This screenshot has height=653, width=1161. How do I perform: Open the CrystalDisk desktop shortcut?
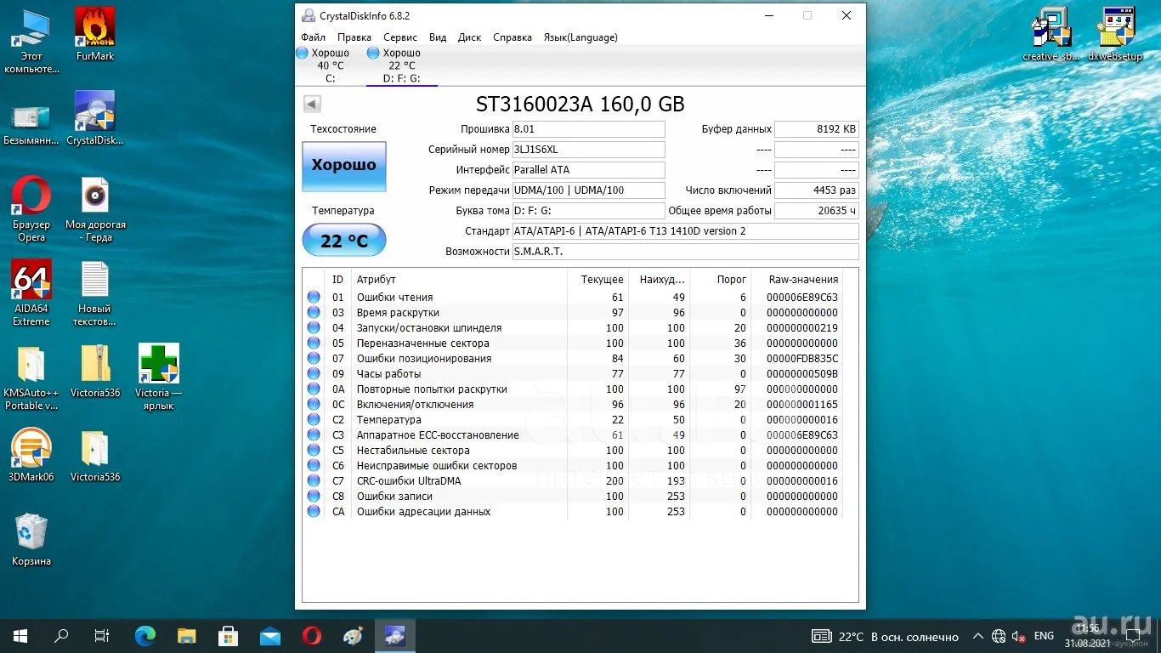coord(95,118)
